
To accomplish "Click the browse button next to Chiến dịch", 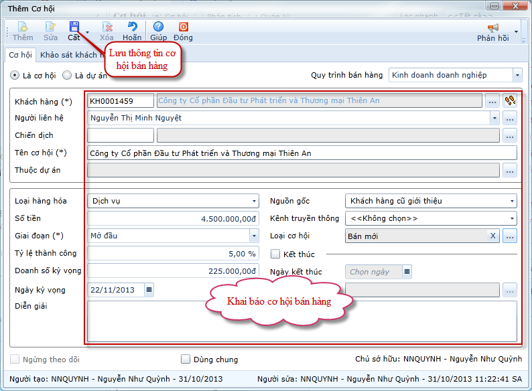I will coord(510,136).
